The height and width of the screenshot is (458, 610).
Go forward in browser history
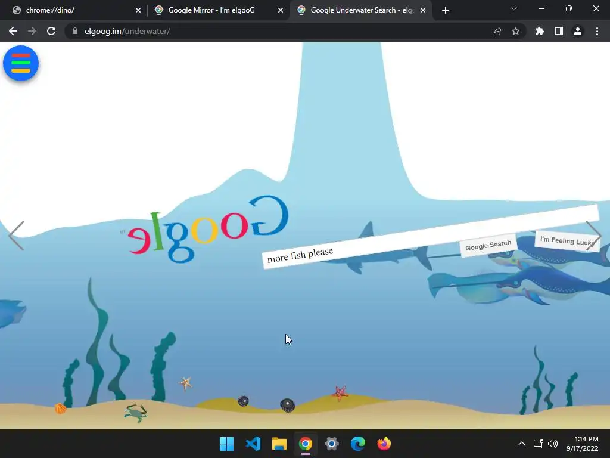tap(32, 31)
